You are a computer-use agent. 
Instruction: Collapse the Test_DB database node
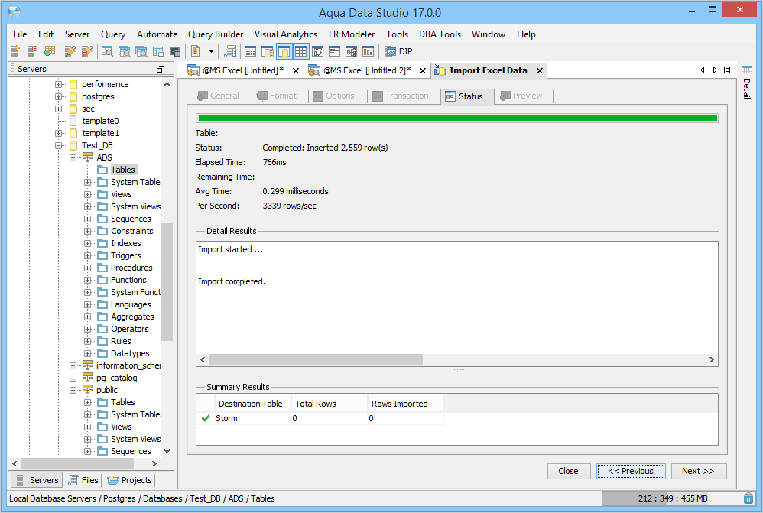click(x=58, y=145)
